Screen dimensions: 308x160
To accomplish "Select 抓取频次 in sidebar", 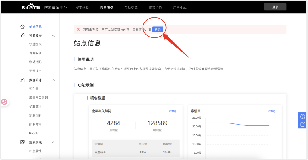I will 35,106.
